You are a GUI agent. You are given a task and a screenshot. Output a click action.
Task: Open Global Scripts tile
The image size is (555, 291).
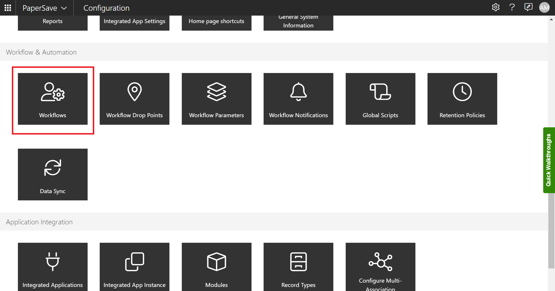380,99
